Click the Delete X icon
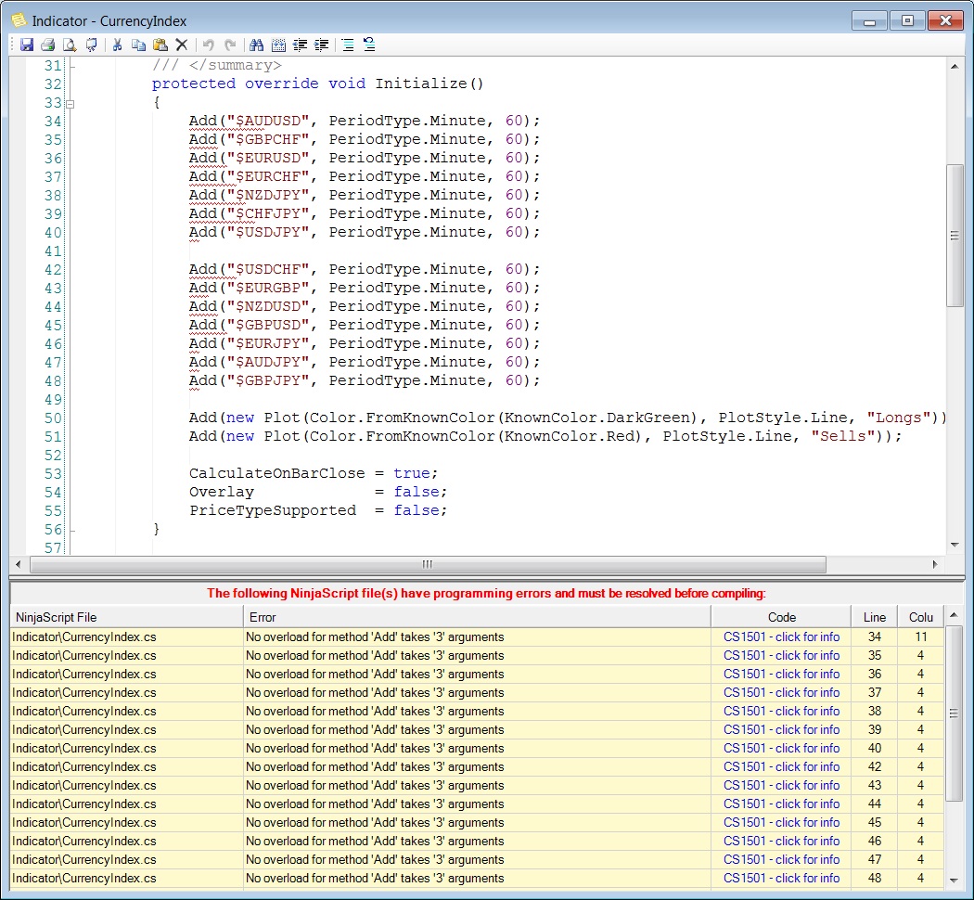 tap(182, 45)
